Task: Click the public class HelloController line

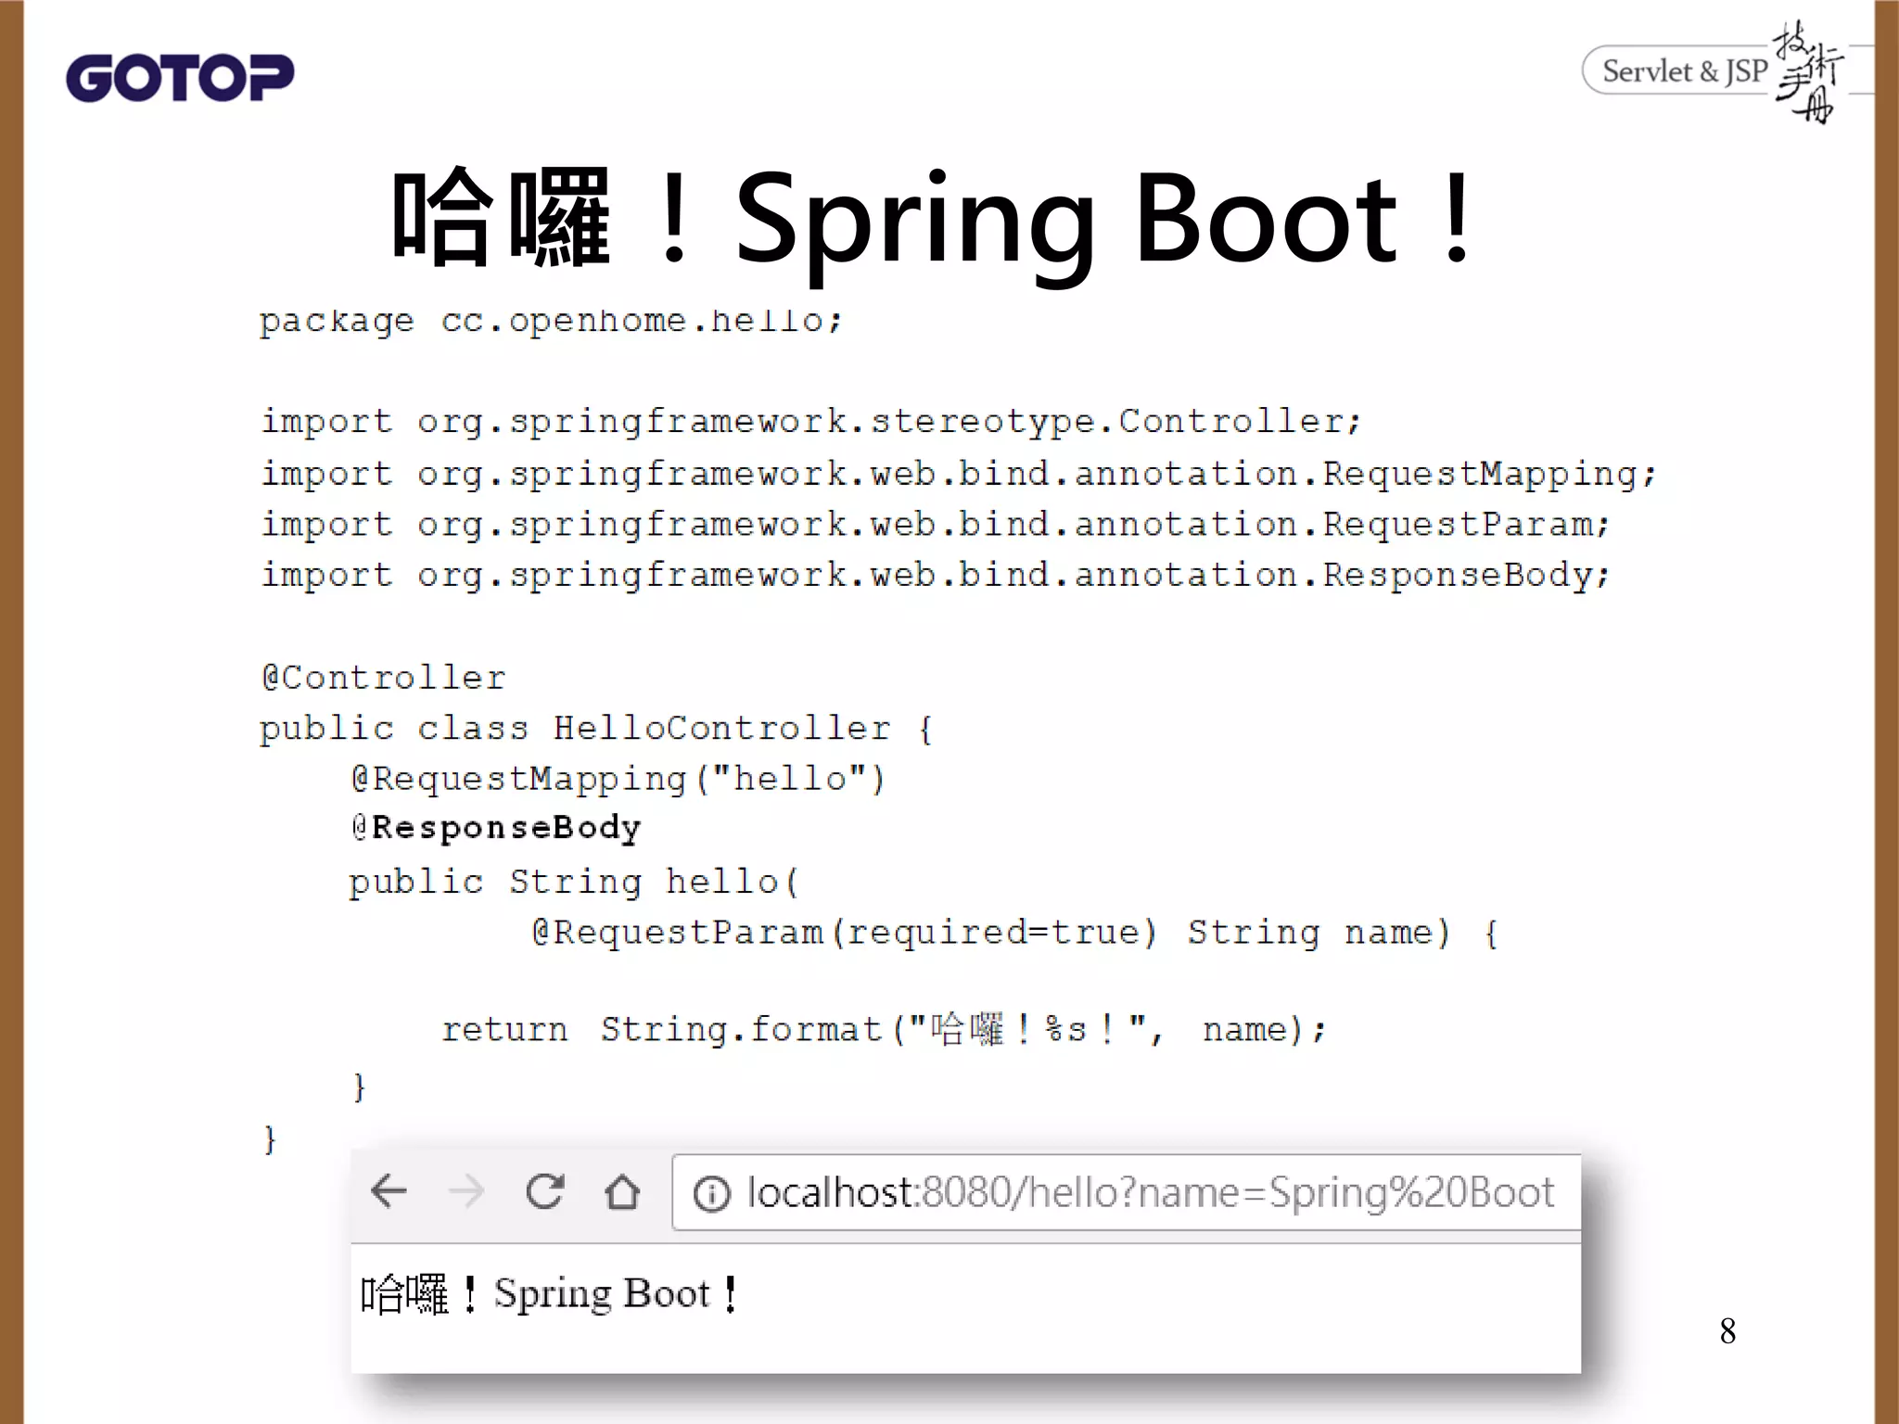Action: pyautogui.click(x=596, y=729)
